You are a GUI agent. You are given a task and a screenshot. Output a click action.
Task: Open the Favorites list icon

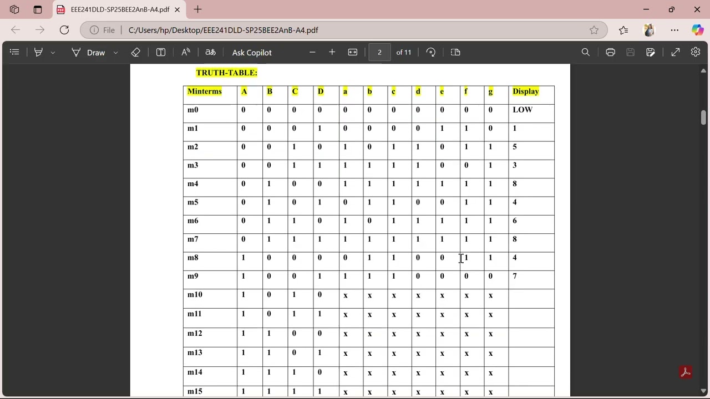[623, 30]
